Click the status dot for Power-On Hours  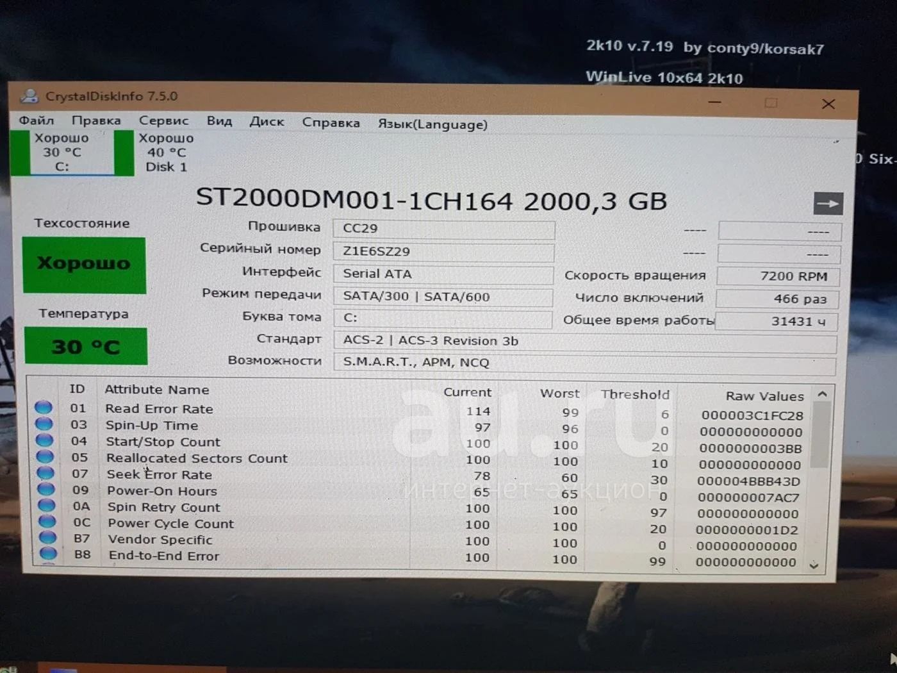pyautogui.click(x=46, y=488)
